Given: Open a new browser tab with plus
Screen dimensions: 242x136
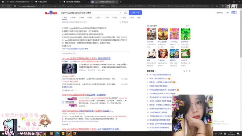Looking at the screenshot, I should pyautogui.click(x=121, y=2).
